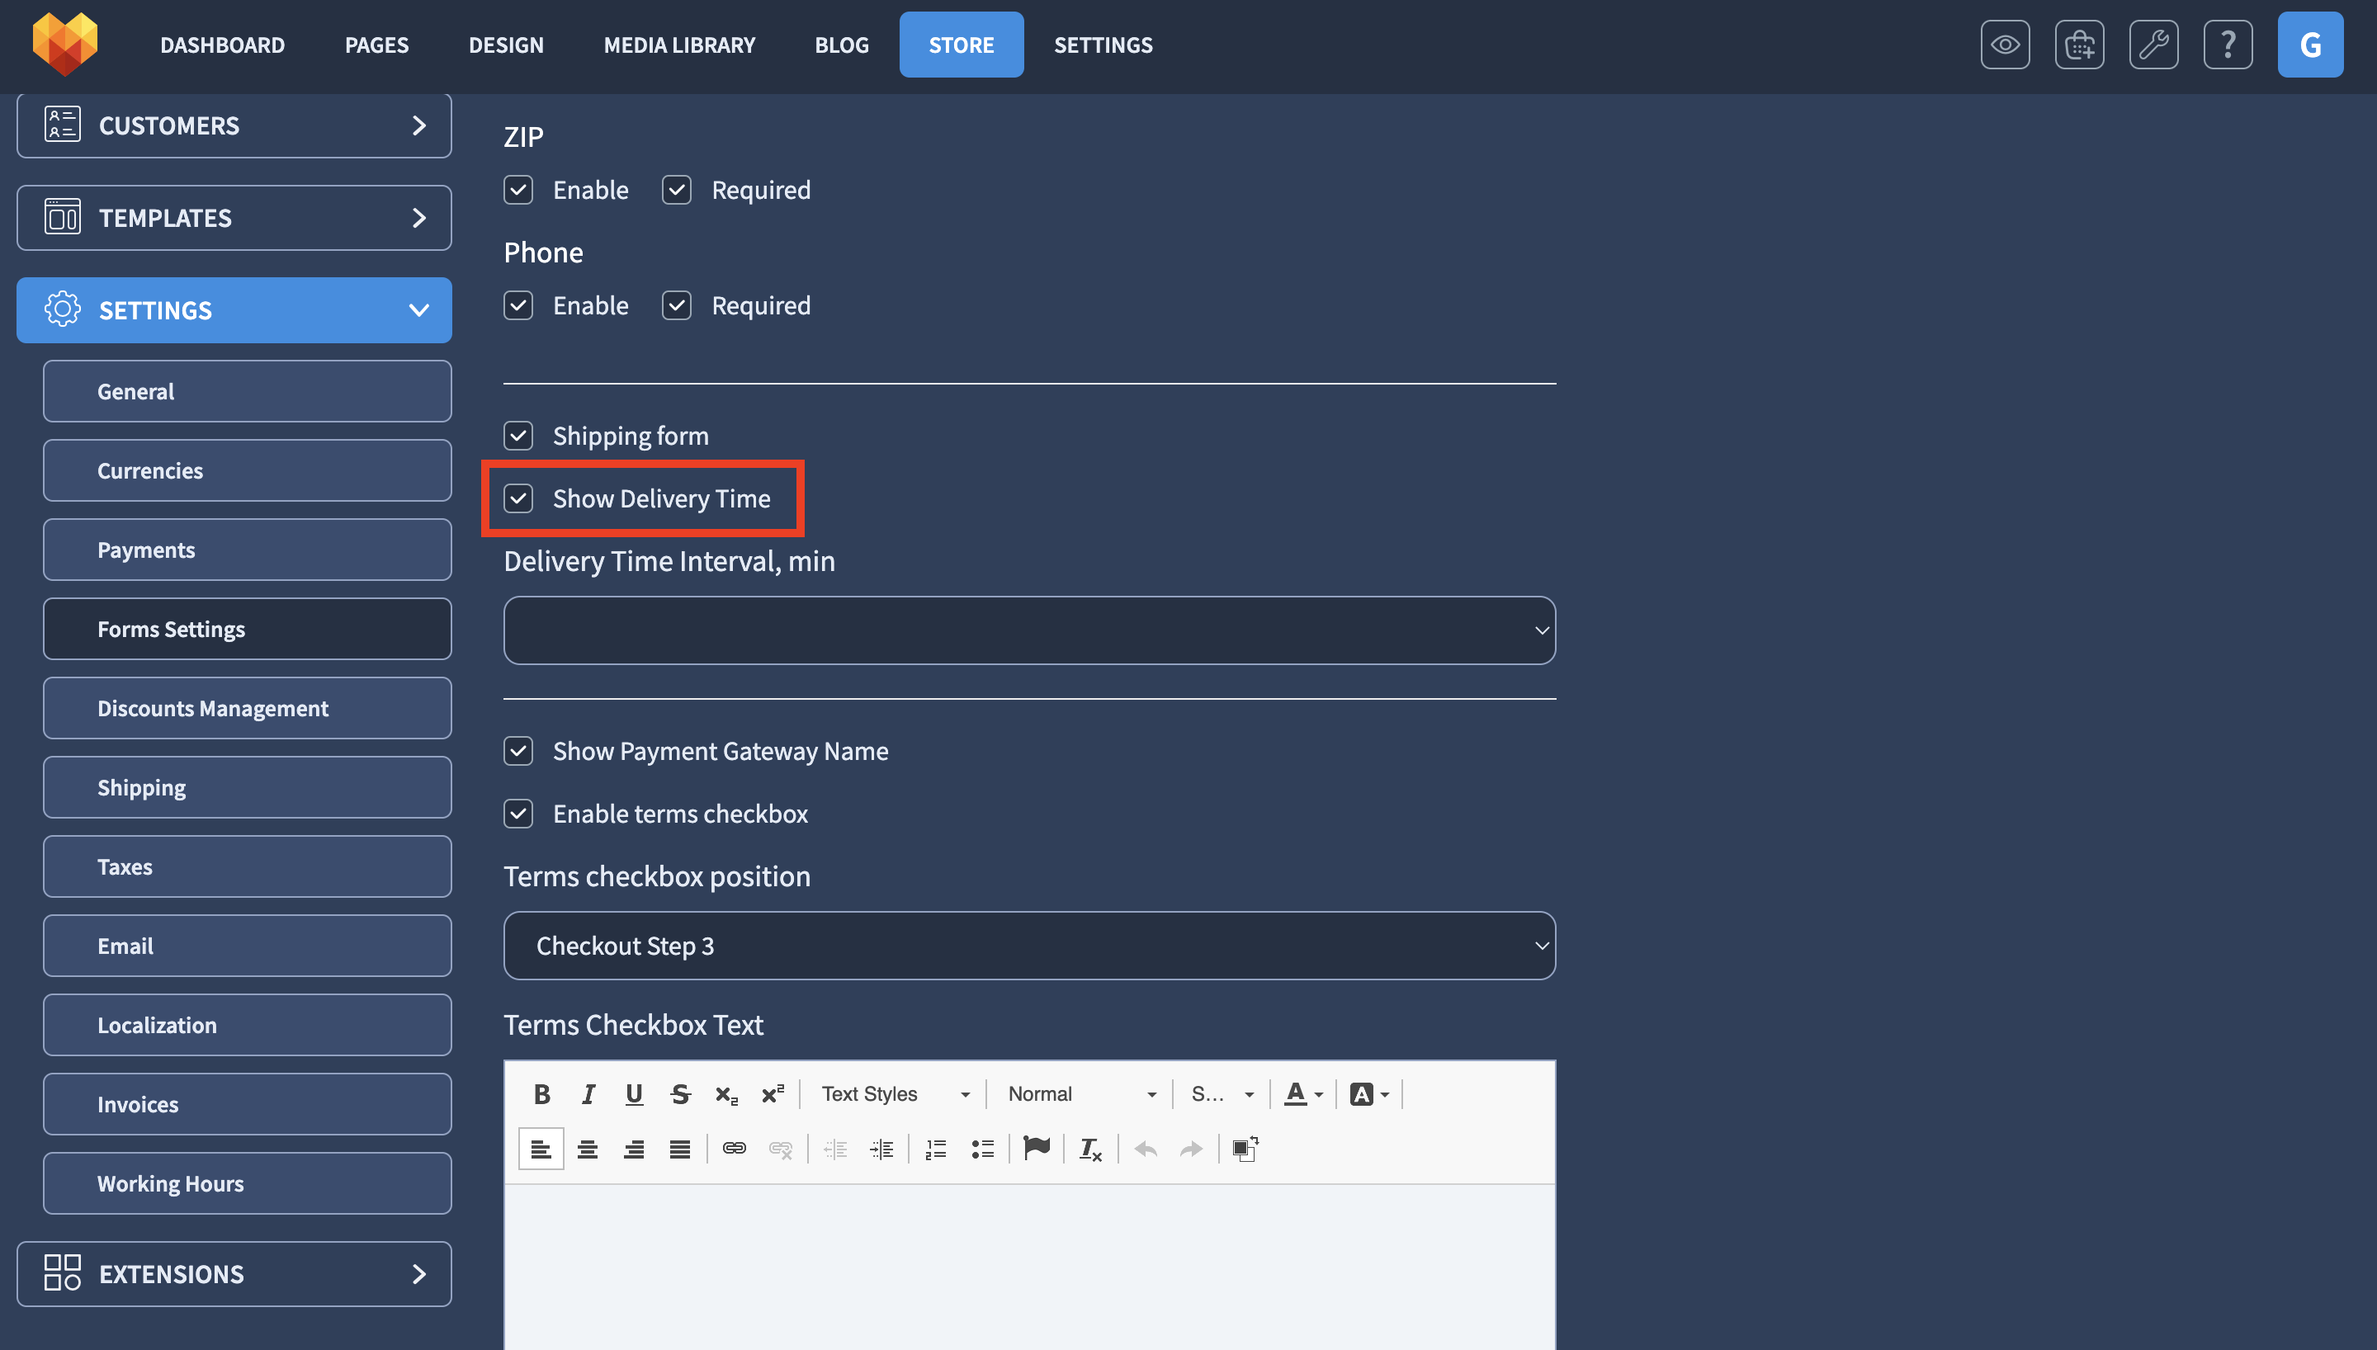Open the Delivery Time Interval dropdown
2377x1350 pixels.
[x=1029, y=630]
